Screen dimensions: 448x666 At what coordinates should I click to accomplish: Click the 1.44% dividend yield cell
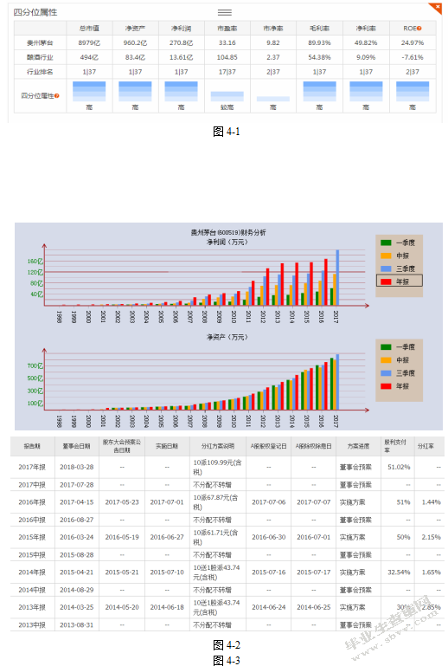click(x=431, y=502)
